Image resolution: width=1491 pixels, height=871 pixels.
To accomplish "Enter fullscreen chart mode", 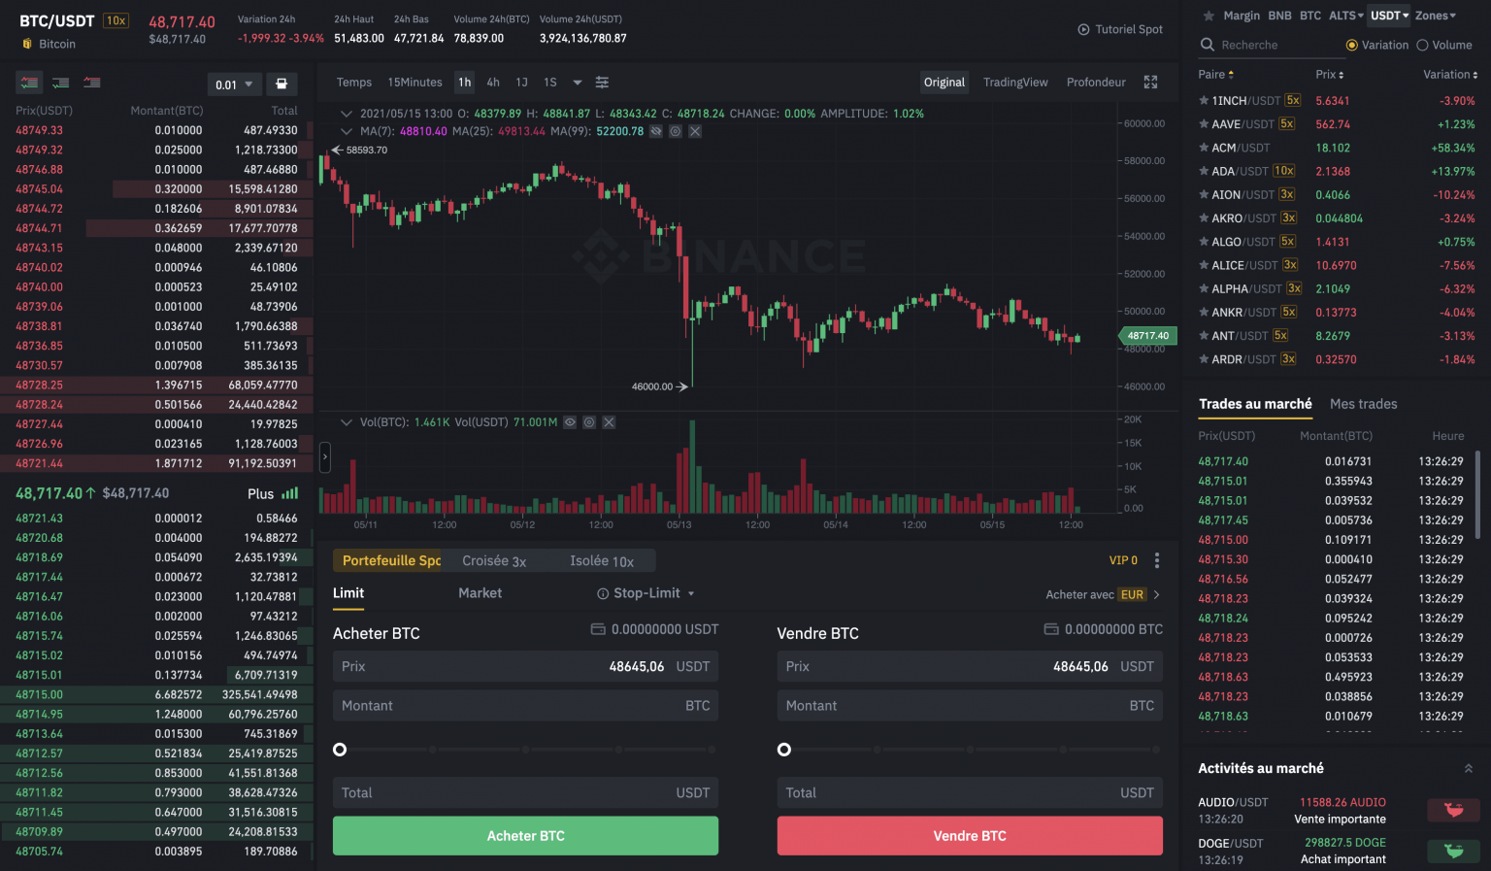I will click(x=1150, y=83).
